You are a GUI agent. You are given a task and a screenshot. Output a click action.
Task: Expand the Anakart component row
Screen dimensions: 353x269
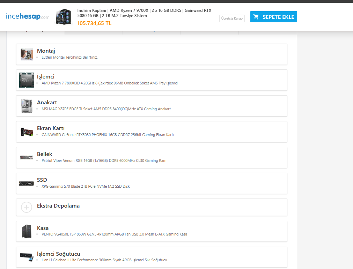tap(152, 106)
